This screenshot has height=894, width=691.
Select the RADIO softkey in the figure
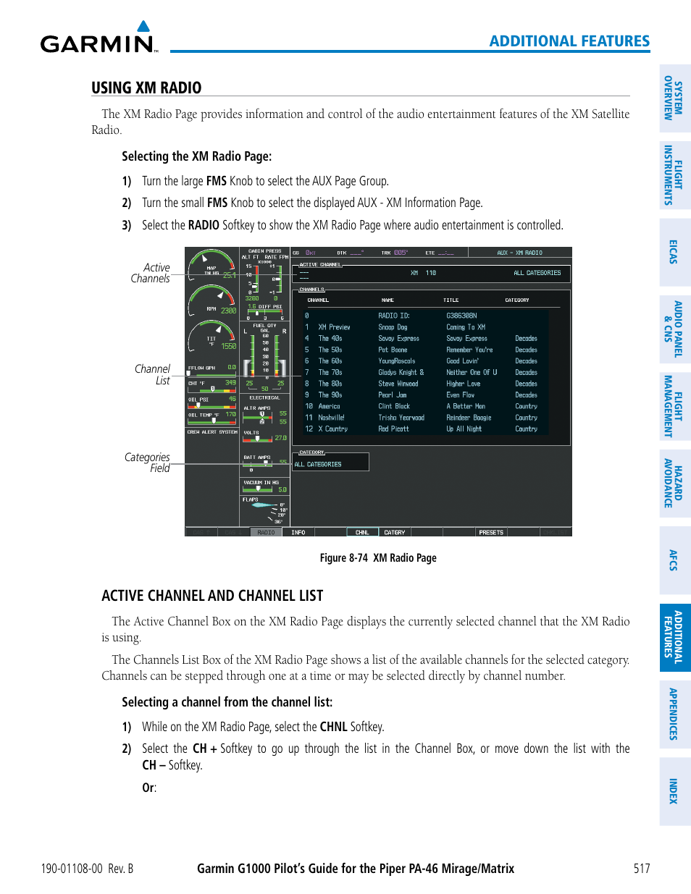[x=267, y=532]
